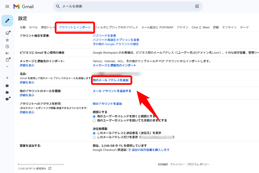Screen dimensions: 259x173
Task: Switch to the メール転送と POP/IMAP tab
Action: (157, 27)
